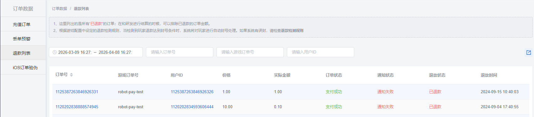
Task: Click the 通知状态 column header
Action: (386, 75)
